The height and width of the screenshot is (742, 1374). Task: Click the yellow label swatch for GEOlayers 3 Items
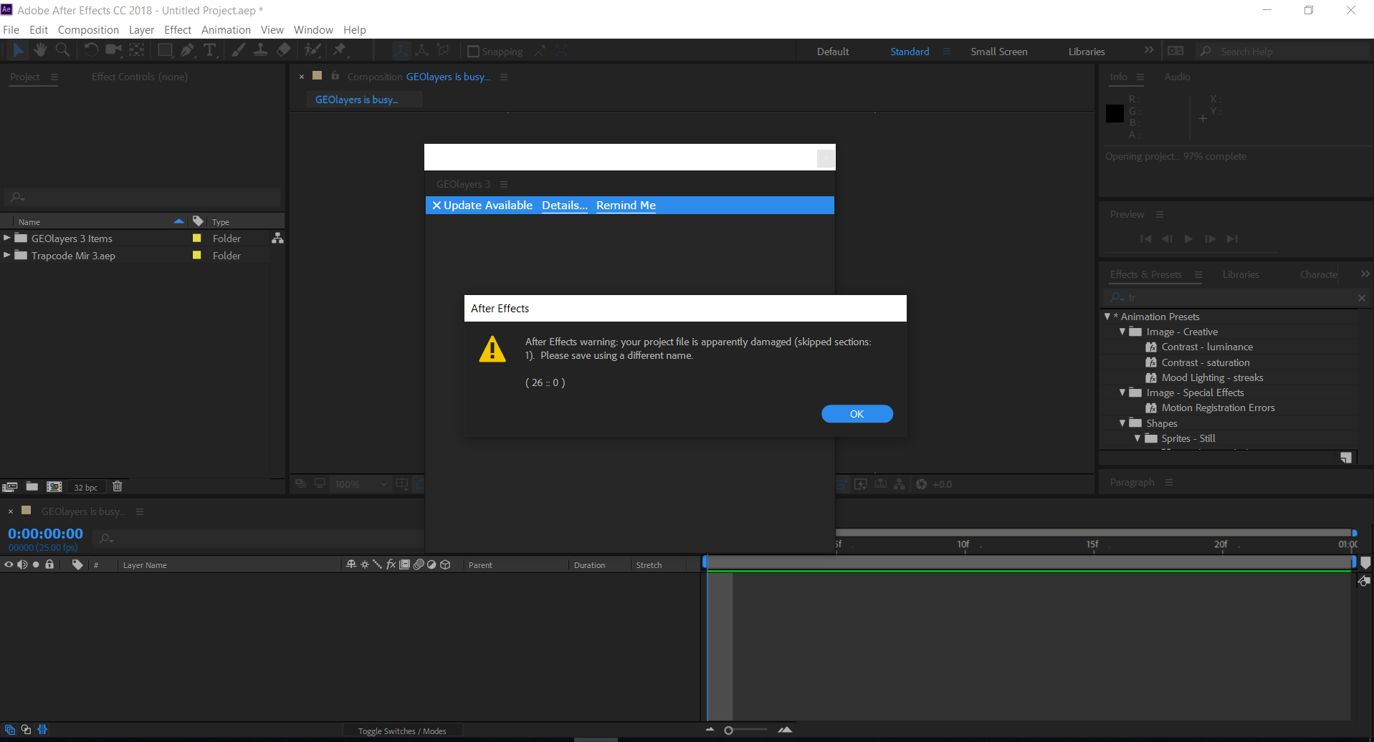coord(197,238)
